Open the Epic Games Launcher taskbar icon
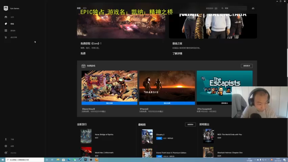Screen dimensions: 288x162 [85, 160]
